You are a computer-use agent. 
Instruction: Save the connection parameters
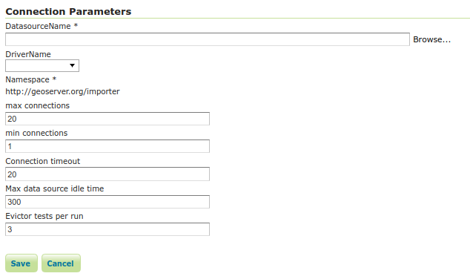pyautogui.click(x=21, y=263)
